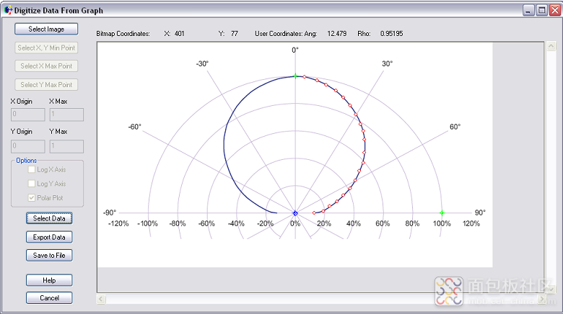Click the 30° angle label on plot
Image resolution: width=563 pixels, height=314 pixels.
(x=387, y=64)
